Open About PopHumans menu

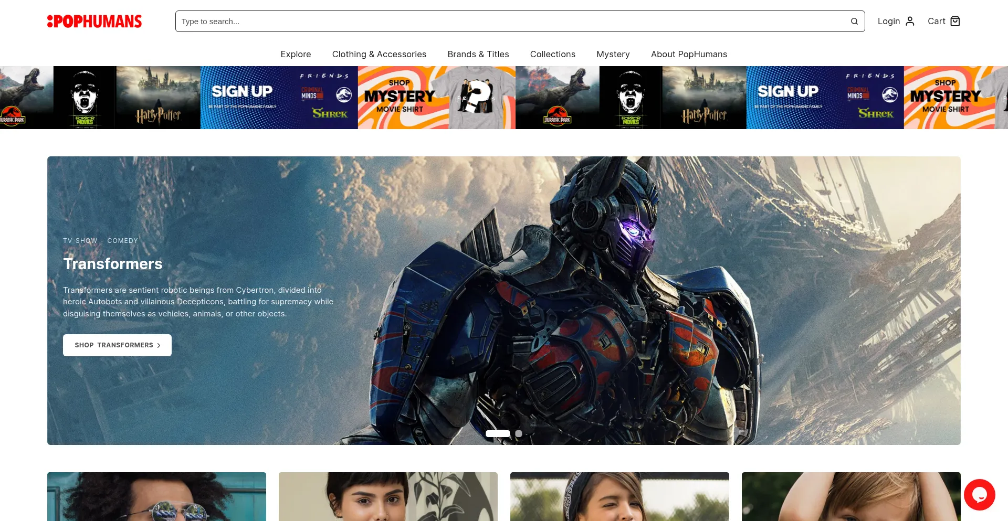tap(689, 54)
